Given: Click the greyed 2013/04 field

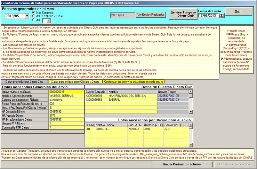Looking at the screenshot, I should tap(123, 15).
